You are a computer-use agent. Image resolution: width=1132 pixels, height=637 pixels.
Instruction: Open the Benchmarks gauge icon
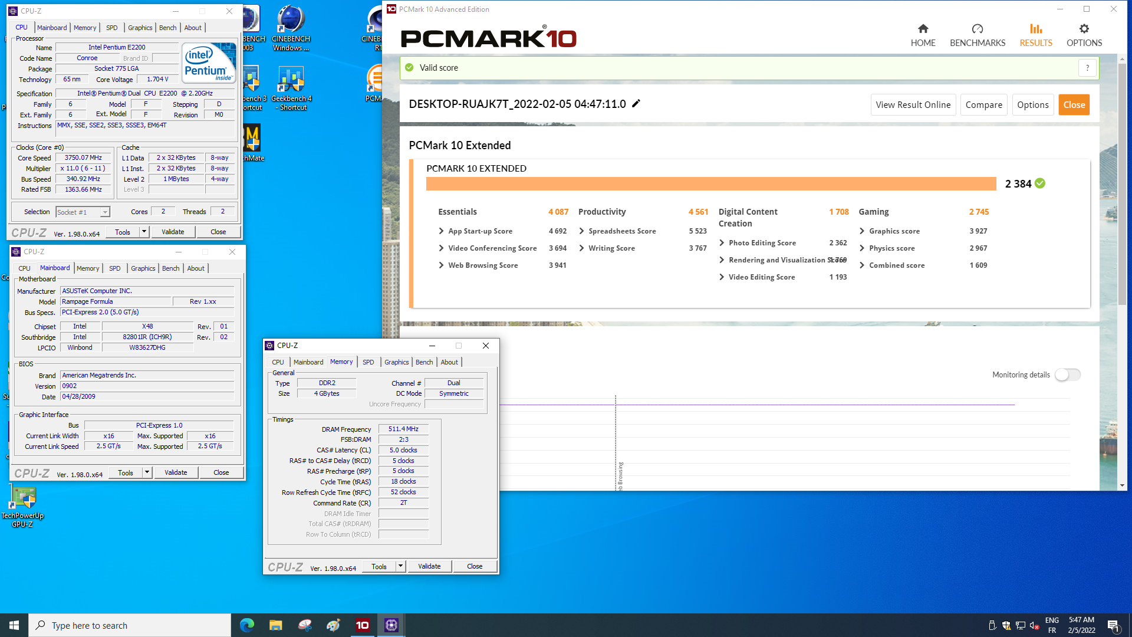pyautogui.click(x=977, y=29)
